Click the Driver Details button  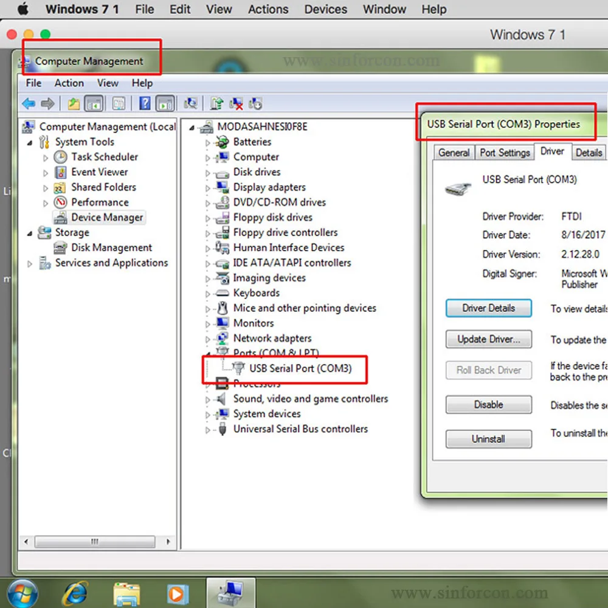(x=488, y=308)
